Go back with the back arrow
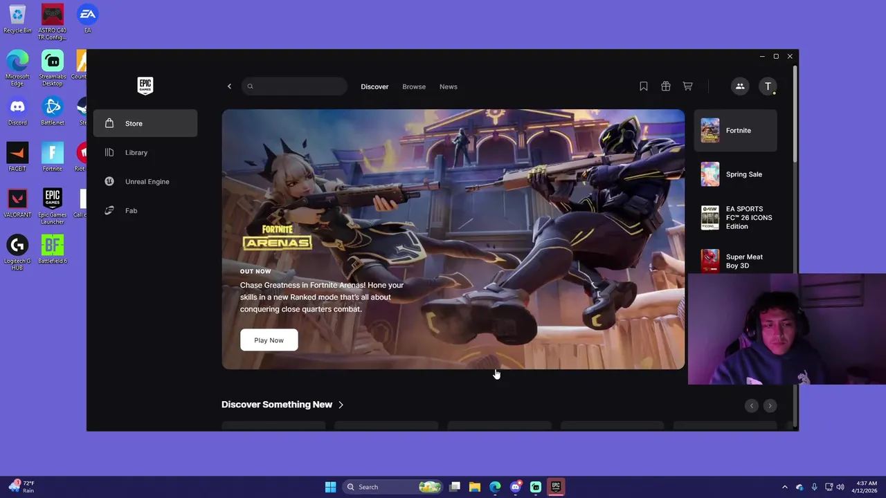 [x=229, y=86]
